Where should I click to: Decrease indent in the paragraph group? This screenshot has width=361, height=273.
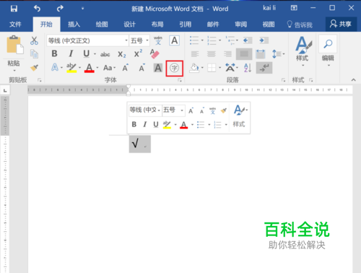point(248,40)
